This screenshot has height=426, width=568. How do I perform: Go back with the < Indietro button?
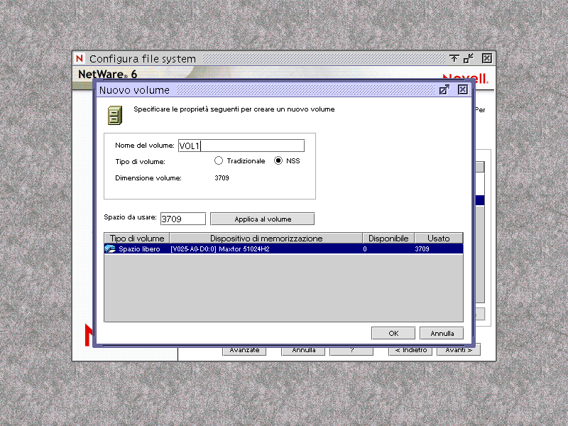tap(410, 351)
